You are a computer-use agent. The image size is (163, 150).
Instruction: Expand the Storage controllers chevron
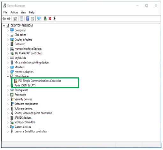(x=8, y=122)
